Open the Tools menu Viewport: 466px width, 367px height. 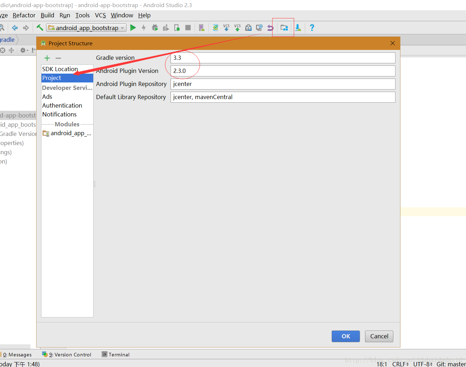(x=83, y=15)
